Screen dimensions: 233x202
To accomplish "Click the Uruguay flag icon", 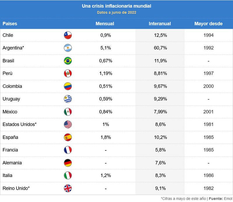I will pos(68,99).
